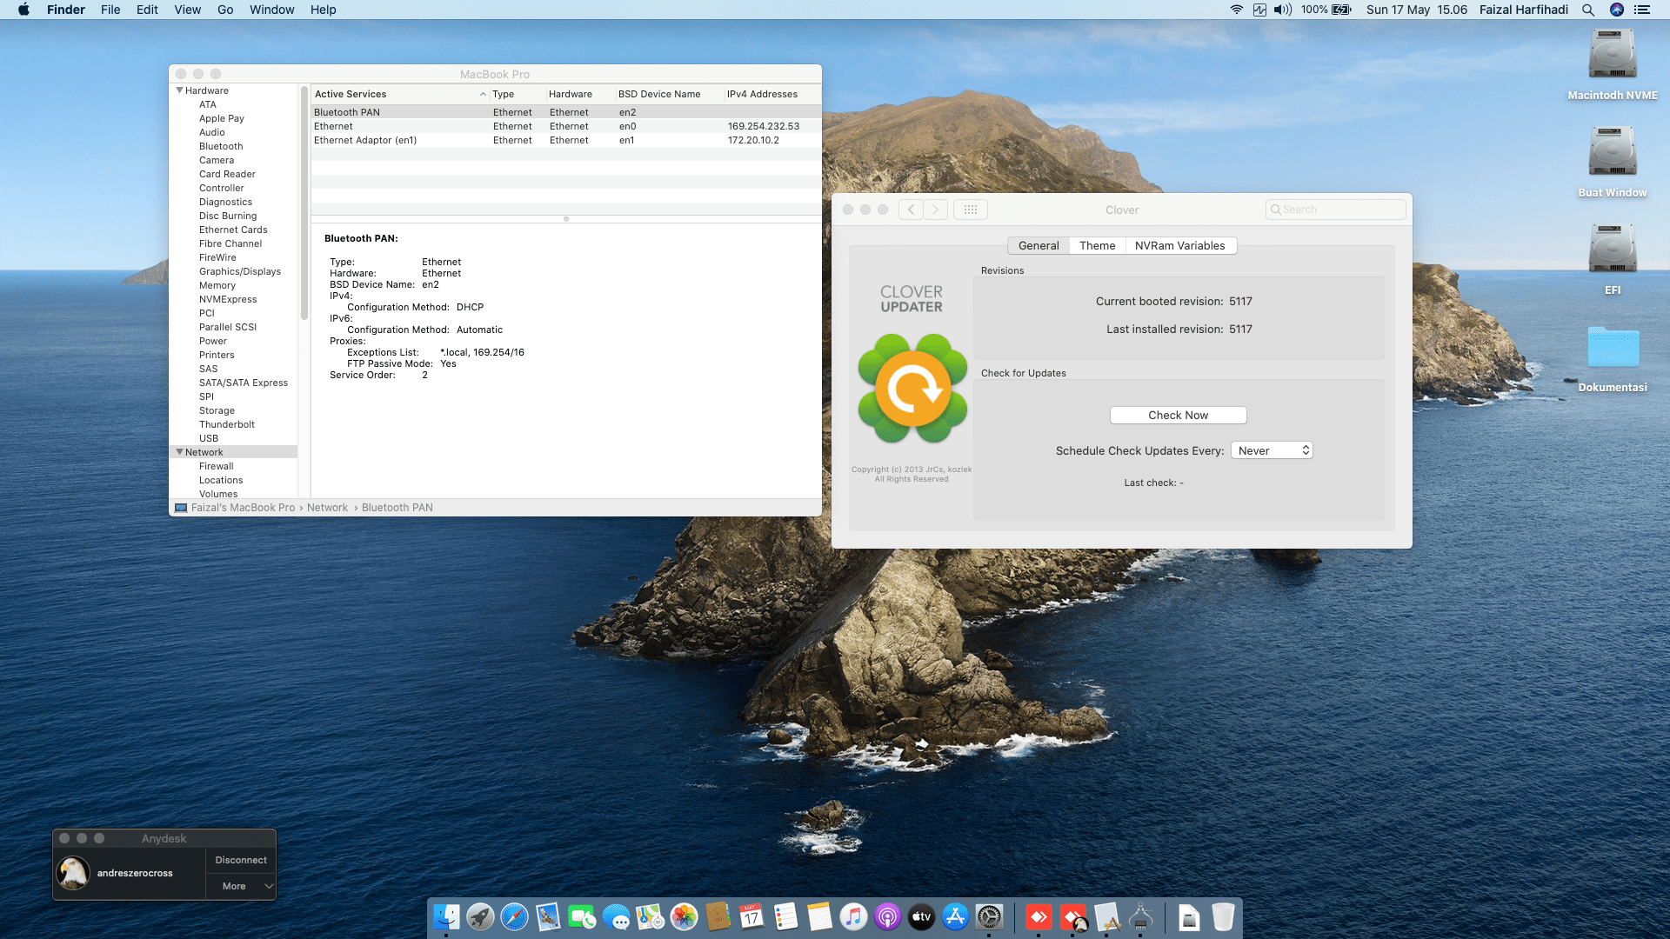Click Faizal's MacBook Pro in path bar

click(x=243, y=508)
